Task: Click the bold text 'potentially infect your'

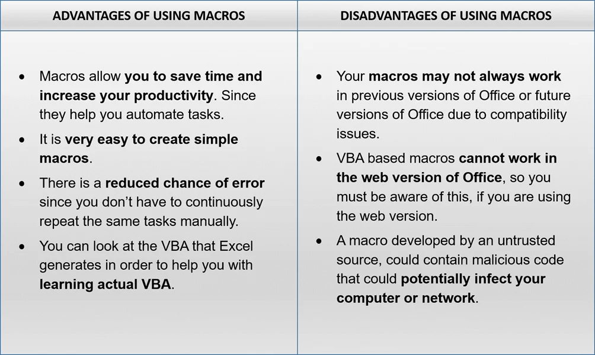Action: click(473, 279)
